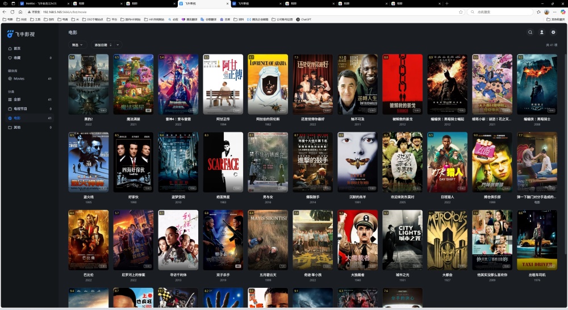The height and width of the screenshot is (310, 568).
Task: Click the browser address bar URL
Action: click(x=65, y=12)
